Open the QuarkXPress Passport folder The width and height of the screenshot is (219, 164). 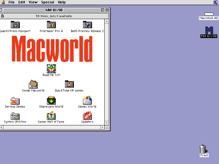point(15,25)
